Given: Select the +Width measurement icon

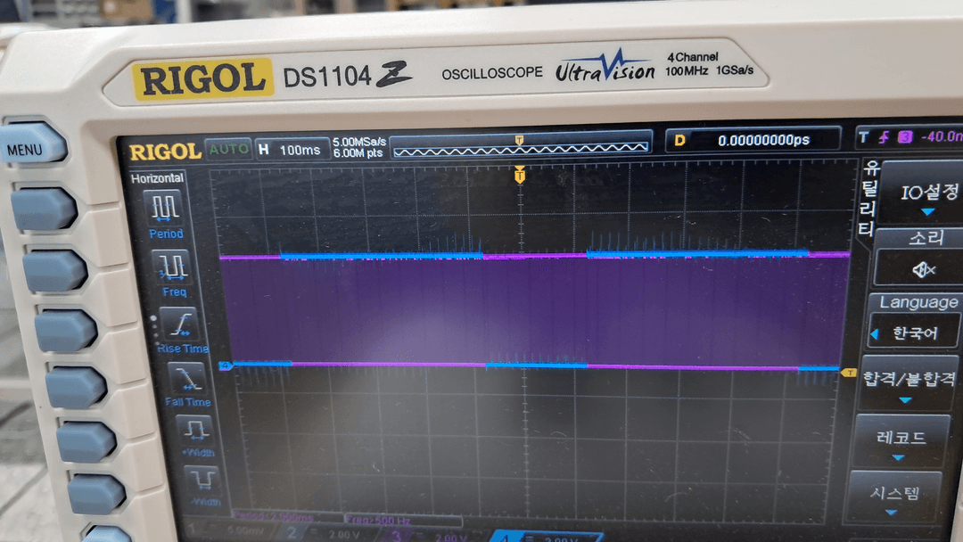Looking at the screenshot, I should [196, 431].
